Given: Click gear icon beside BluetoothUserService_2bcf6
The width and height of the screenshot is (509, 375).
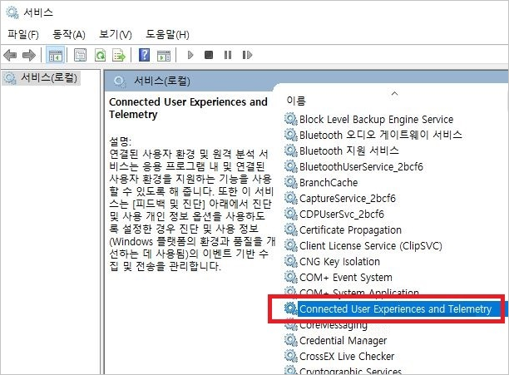Looking at the screenshot, I should click(291, 166).
